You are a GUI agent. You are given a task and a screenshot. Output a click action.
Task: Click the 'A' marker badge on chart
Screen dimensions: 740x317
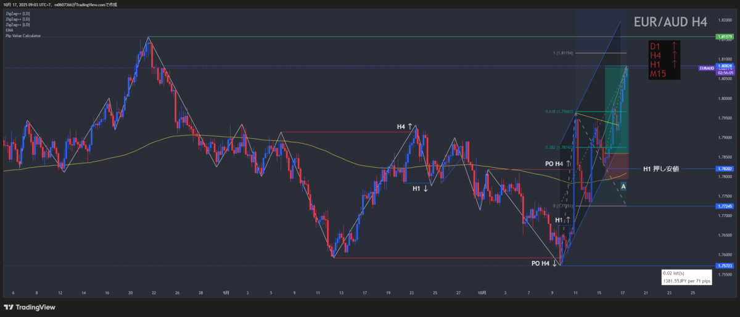point(623,186)
